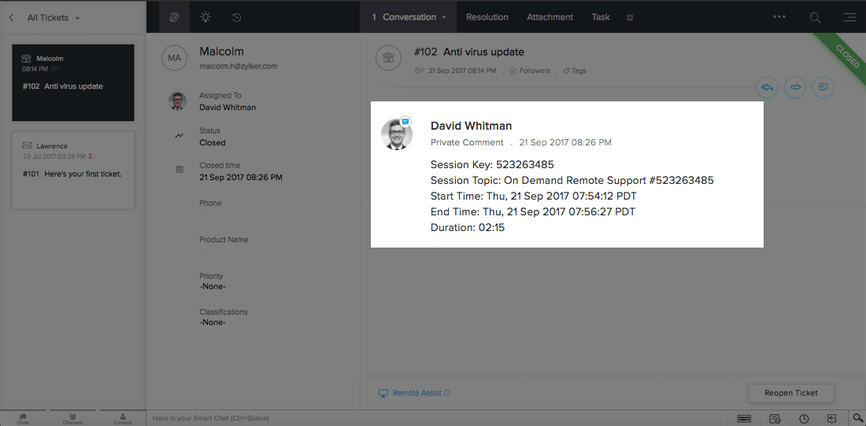Click the add comment bubble icon
Screen dimensions: 866x426
[x=823, y=86]
